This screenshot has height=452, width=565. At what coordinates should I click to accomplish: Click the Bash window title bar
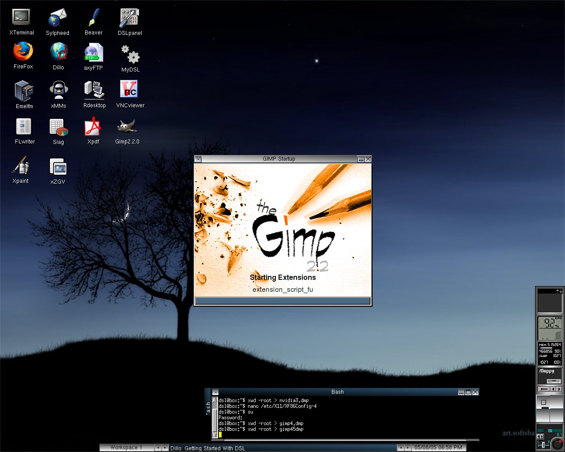(338, 392)
